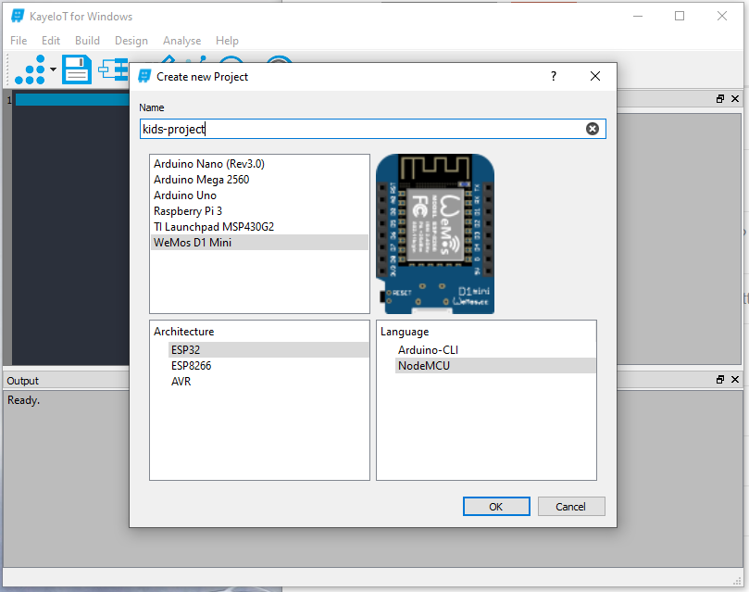Select TI Launchpad MSP430G2 board
The image size is (749, 592).
point(260,227)
